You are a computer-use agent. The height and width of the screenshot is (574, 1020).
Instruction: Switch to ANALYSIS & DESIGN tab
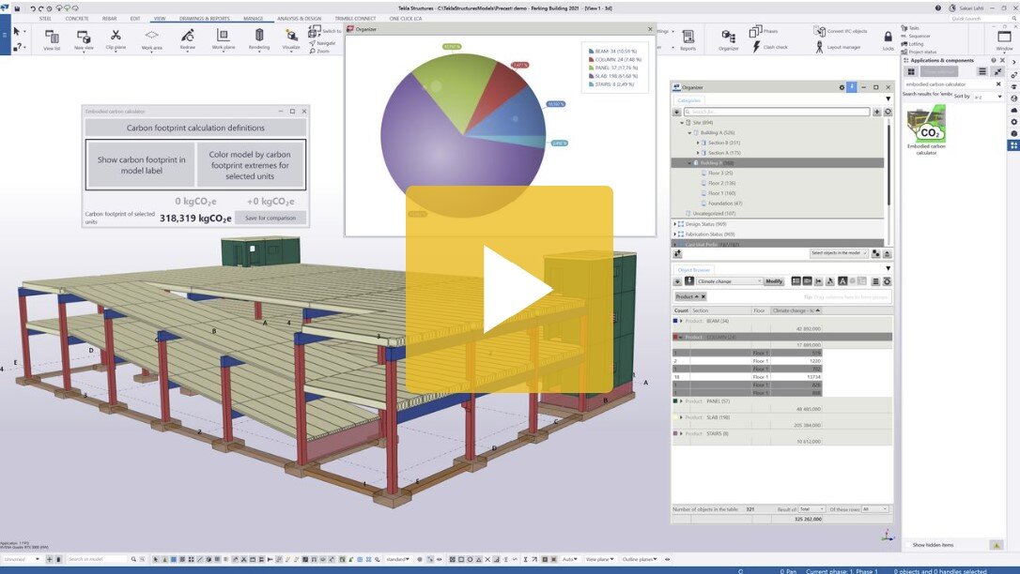point(300,18)
